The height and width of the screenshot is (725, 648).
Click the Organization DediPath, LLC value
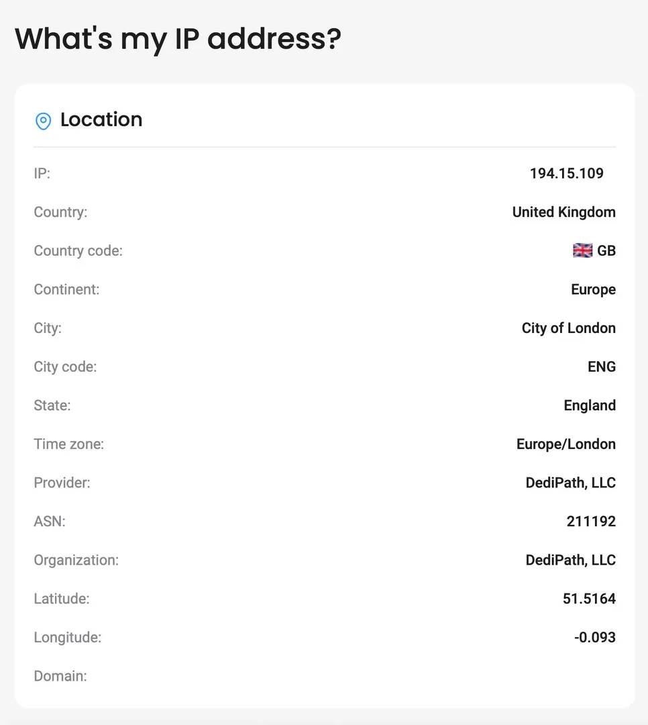coord(570,560)
